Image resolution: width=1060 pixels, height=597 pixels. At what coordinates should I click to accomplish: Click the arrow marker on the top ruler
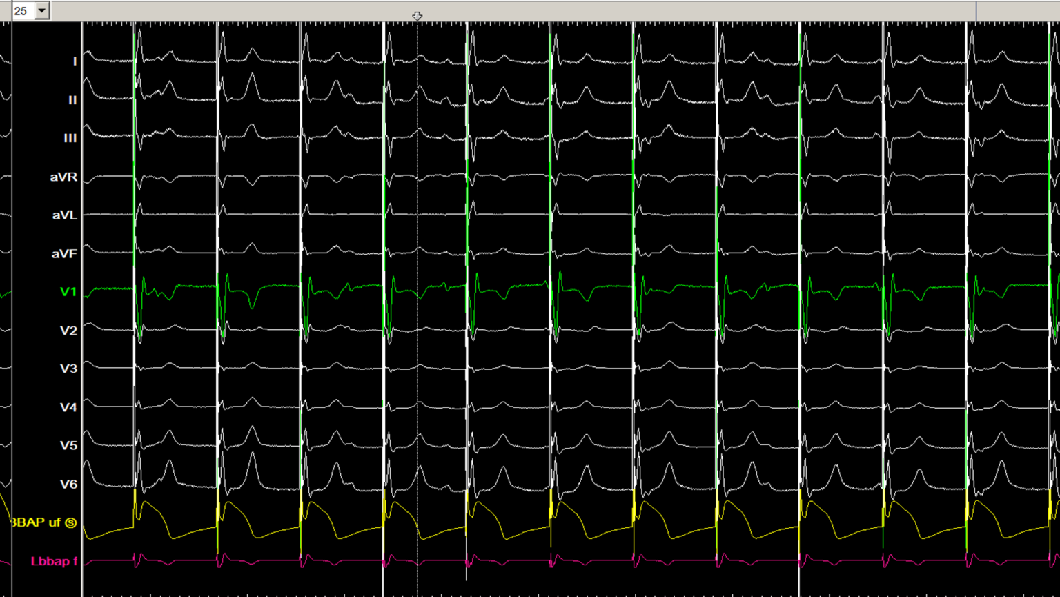(x=417, y=15)
